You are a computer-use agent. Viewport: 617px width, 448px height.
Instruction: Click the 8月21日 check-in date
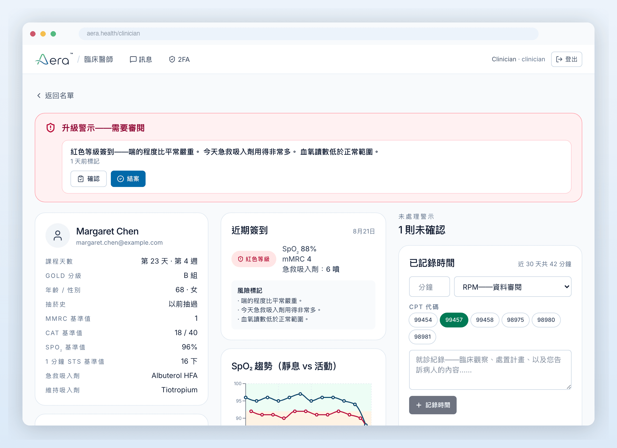364,231
